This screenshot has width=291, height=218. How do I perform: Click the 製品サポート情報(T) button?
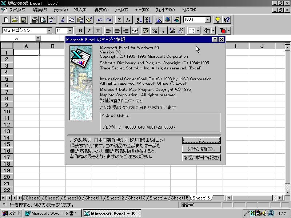[202, 158]
